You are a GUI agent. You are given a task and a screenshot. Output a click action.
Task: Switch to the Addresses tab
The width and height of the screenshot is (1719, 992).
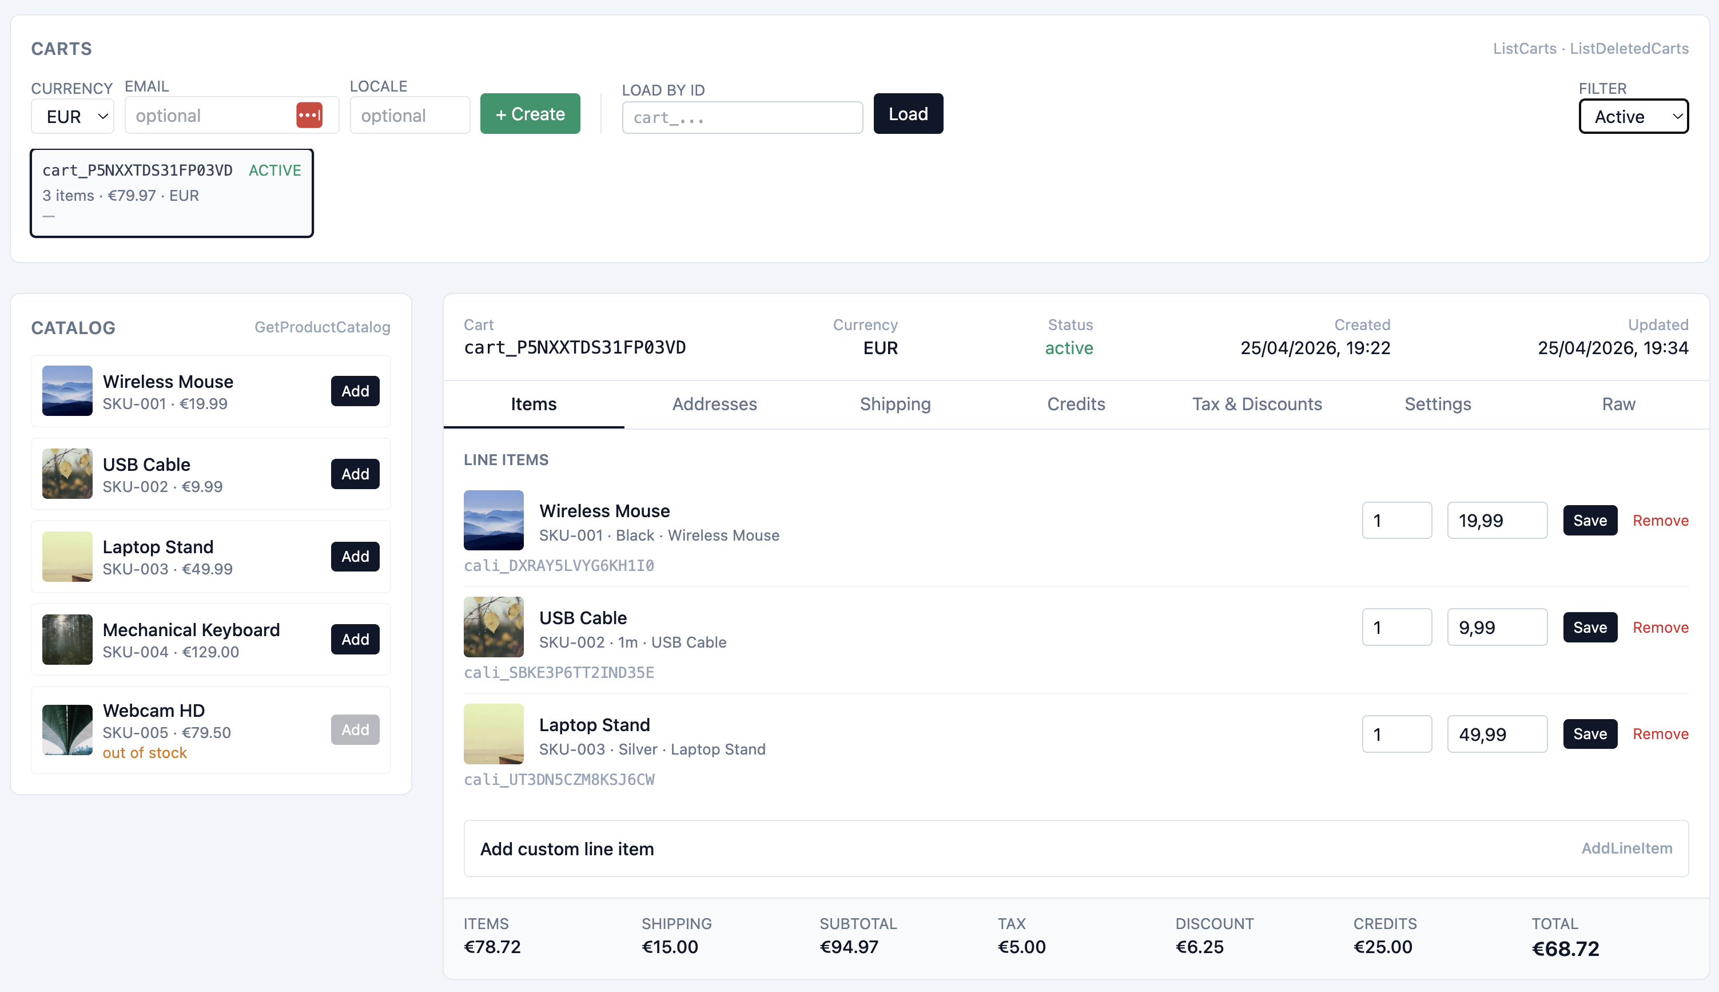714,404
